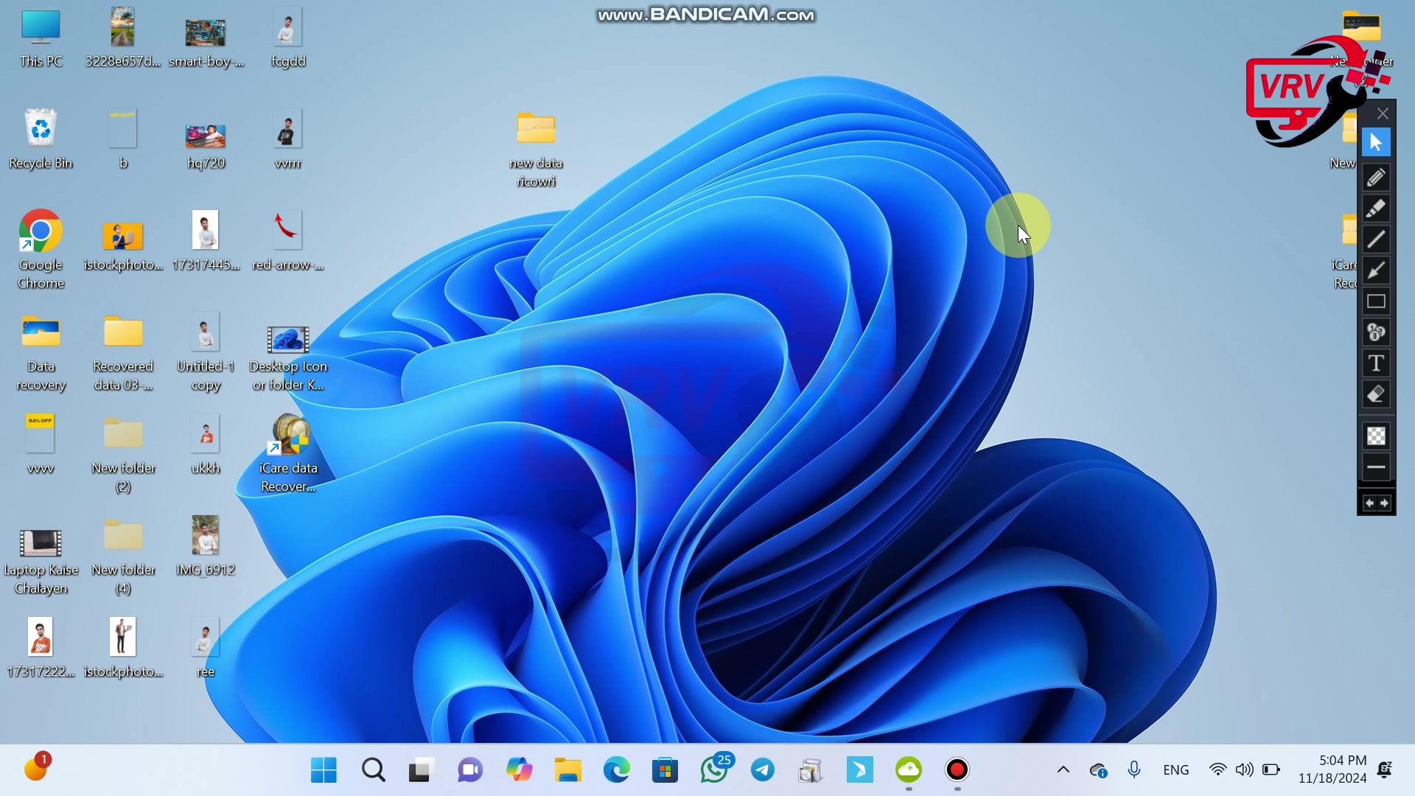
Task: Select the rectangle shape tool
Action: click(x=1376, y=302)
